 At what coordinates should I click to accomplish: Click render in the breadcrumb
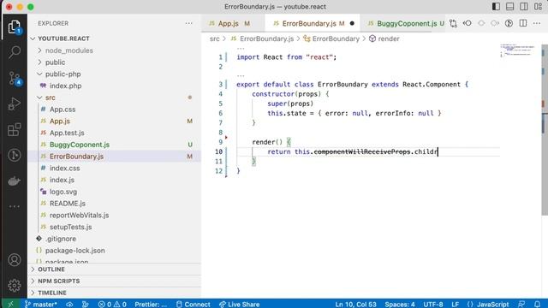384,38
